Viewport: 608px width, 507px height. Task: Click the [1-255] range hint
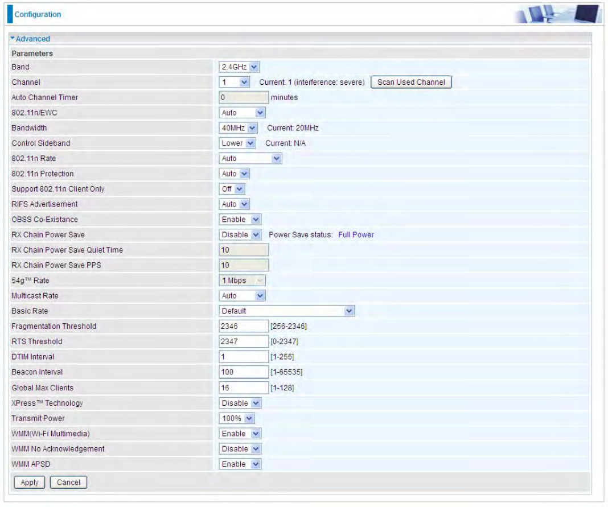coord(282,357)
